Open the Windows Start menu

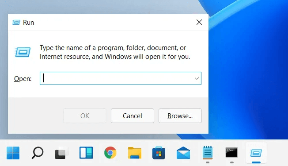pyautogui.click(x=13, y=153)
